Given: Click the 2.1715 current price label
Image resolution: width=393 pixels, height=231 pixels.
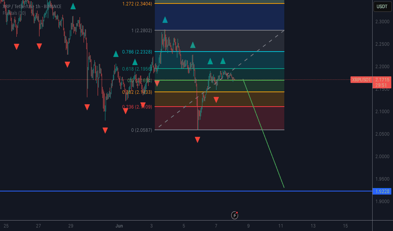Looking at the screenshot, I should (x=382, y=80).
